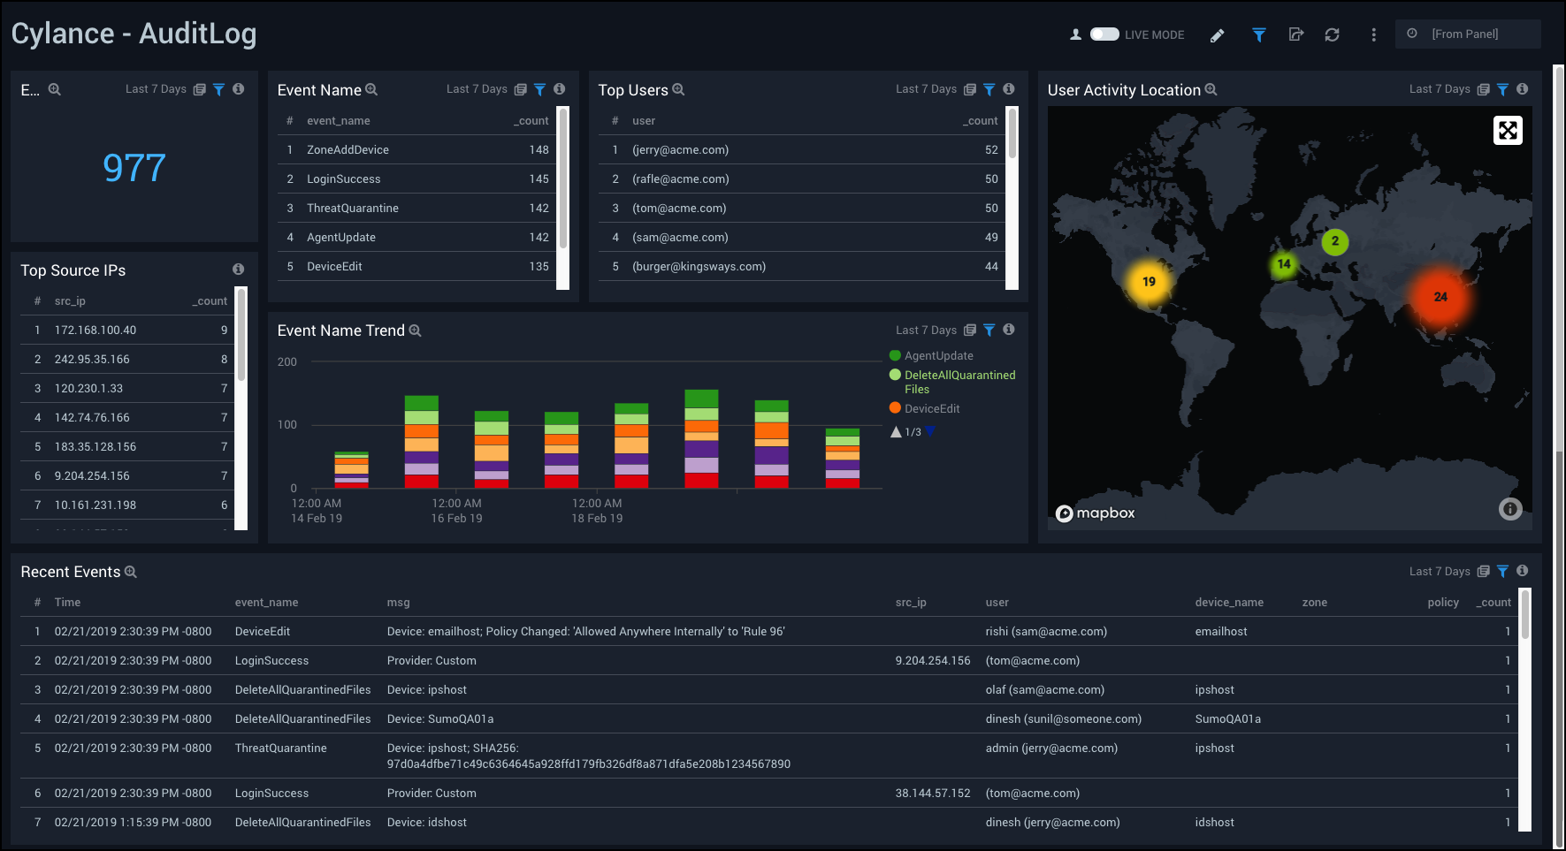The width and height of the screenshot is (1566, 851).
Task: Click the mapbox attribution link
Action: click(x=1095, y=513)
